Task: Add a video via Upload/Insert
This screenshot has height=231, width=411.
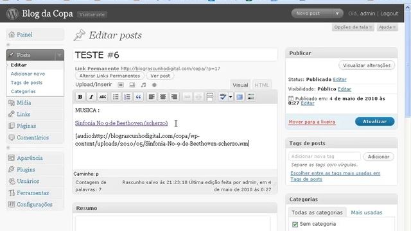Action: coord(132,85)
